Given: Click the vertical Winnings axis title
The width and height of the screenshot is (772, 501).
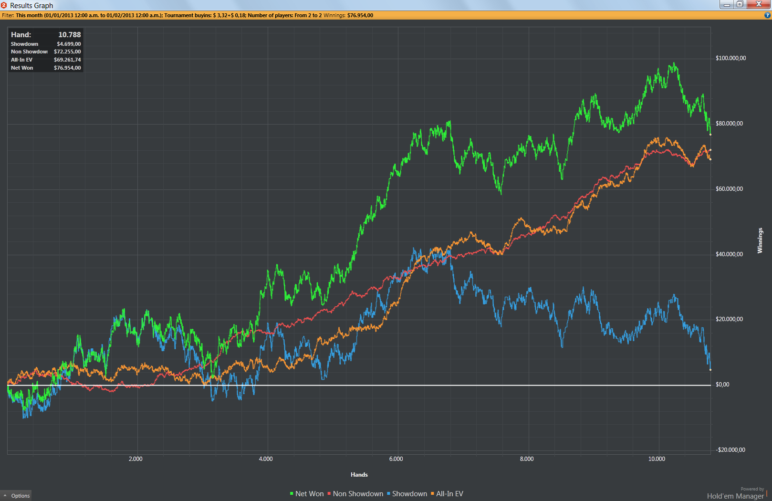Looking at the screenshot, I should pyautogui.click(x=760, y=240).
